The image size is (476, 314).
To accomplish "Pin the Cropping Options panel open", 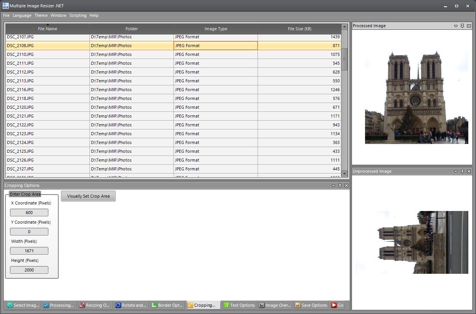I will click(340, 185).
